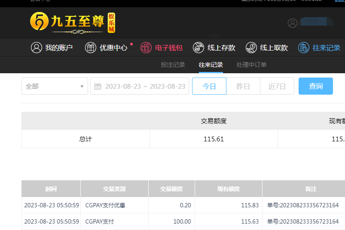Open 电子钱包 menu text link
Viewport: 345px width, 230px height.
(168, 48)
